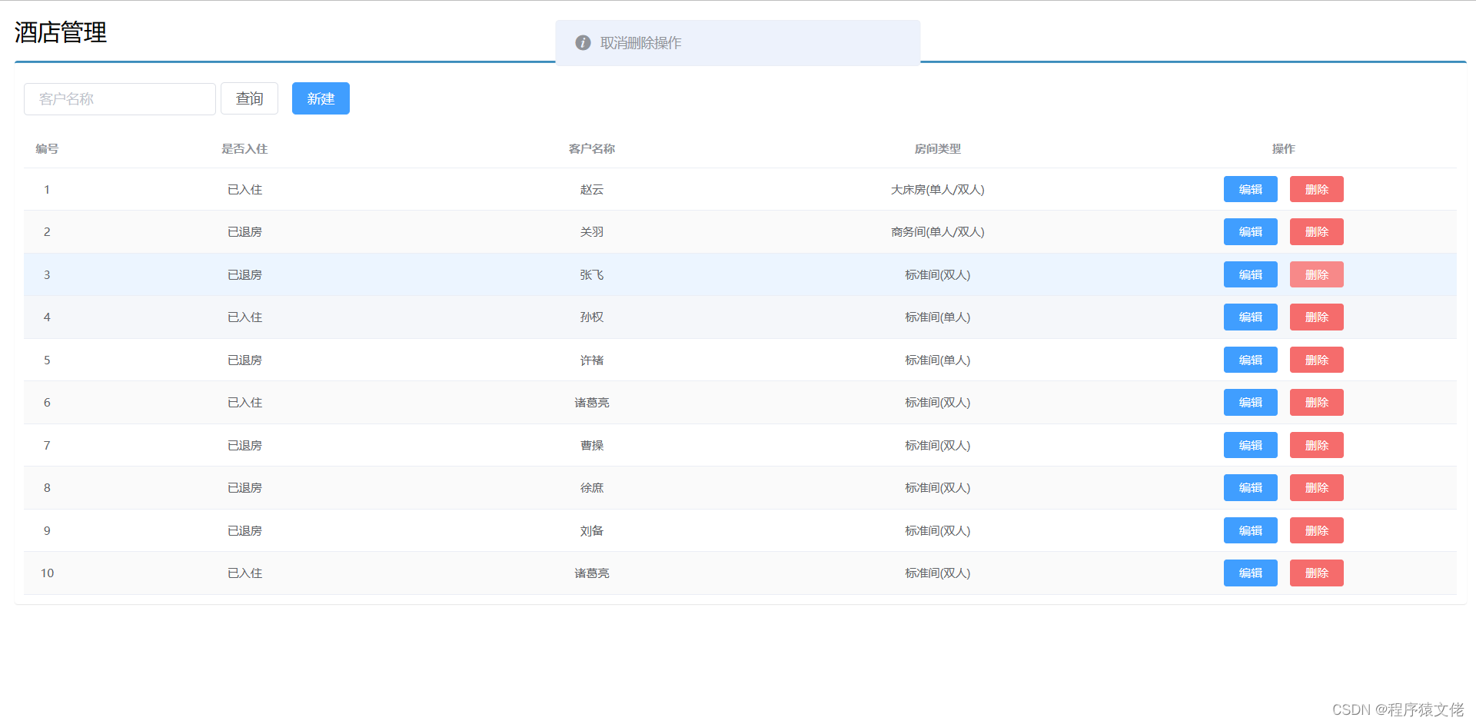Select customer name 许褚
This screenshot has height=724, width=1476.
pos(591,360)
